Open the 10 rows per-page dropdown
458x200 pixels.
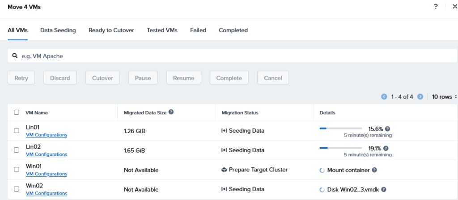pyautogui.click(x=444, y=97)
